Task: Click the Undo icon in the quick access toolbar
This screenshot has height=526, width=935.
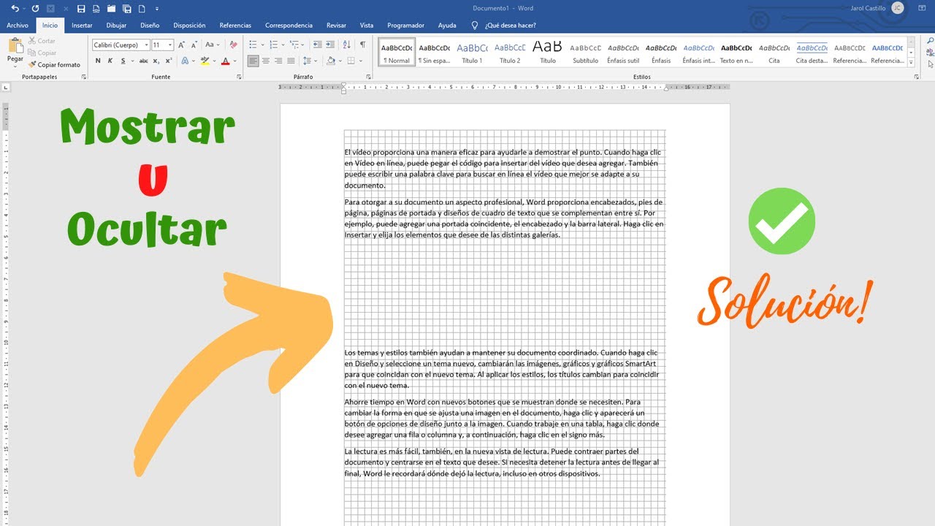Action: click(x=15, y=8)
